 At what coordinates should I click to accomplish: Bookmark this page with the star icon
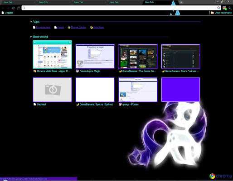click(x=218, y=8)
